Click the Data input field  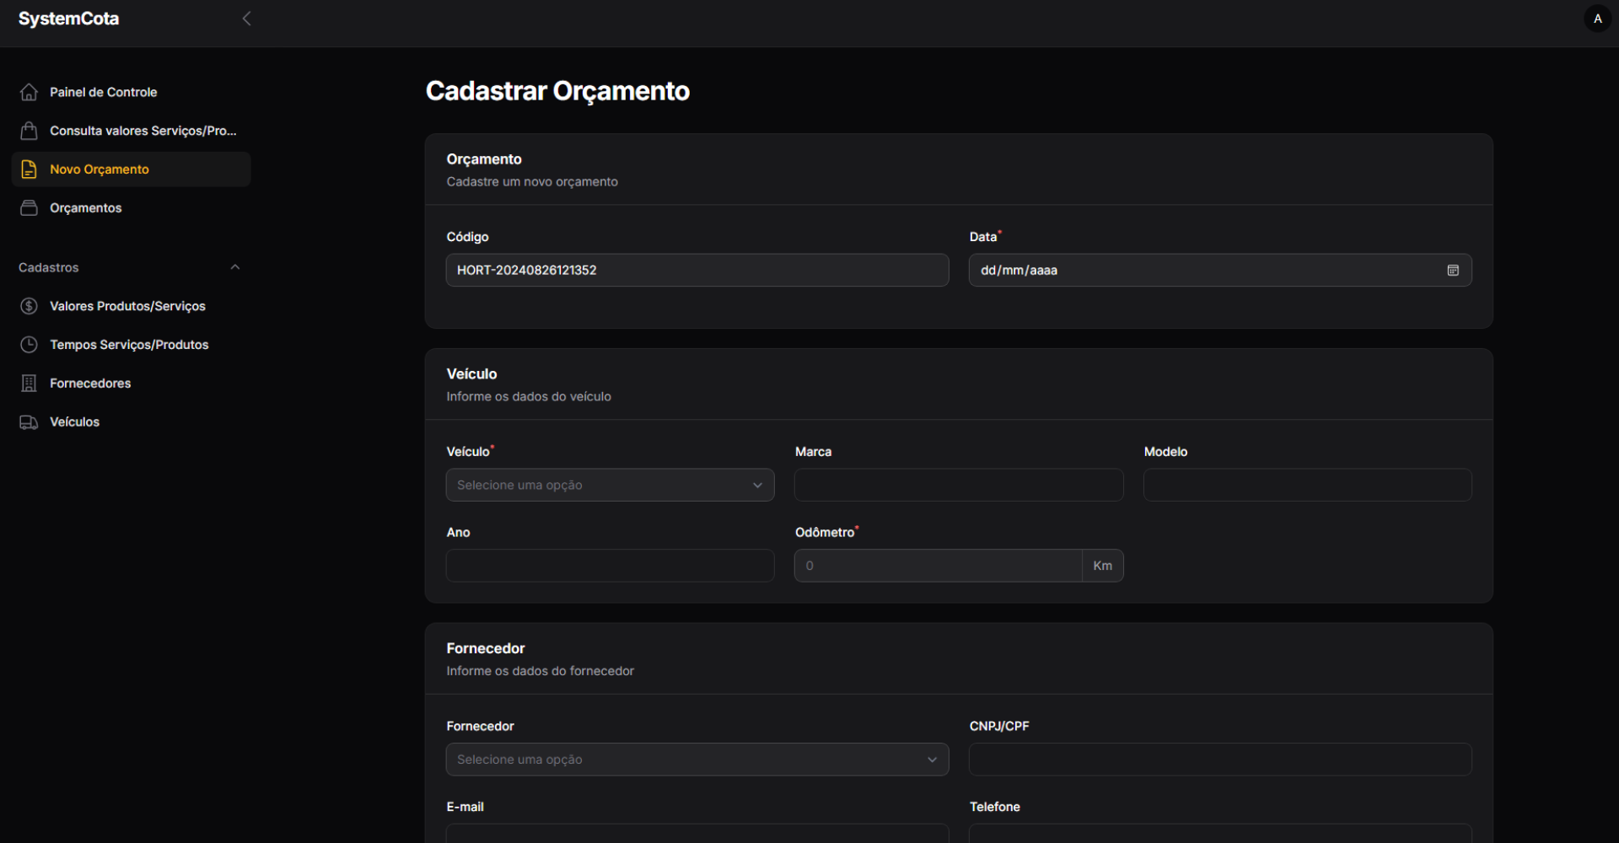pyautogui.click(x=1220, y=271)
